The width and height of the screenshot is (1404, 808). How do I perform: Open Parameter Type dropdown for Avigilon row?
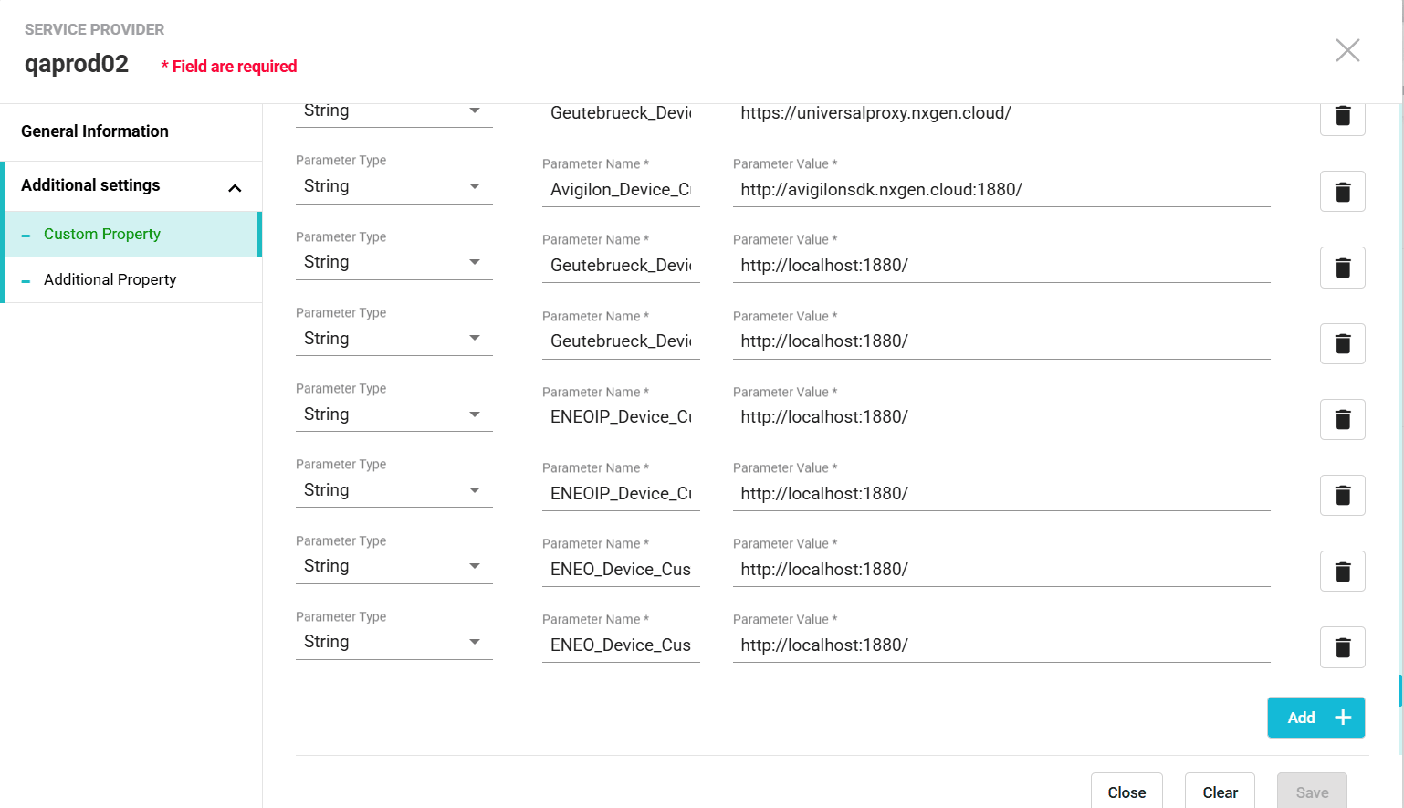[x=393, y=186]
